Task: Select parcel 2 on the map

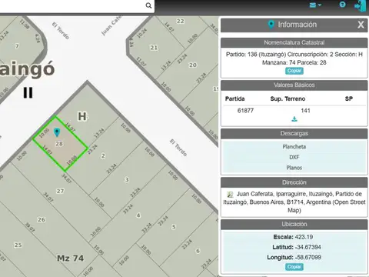Action: coord(103,155)
